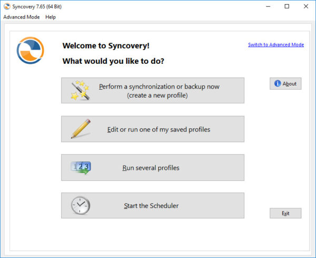Click the large Syncovery logo

pos(30,50)
